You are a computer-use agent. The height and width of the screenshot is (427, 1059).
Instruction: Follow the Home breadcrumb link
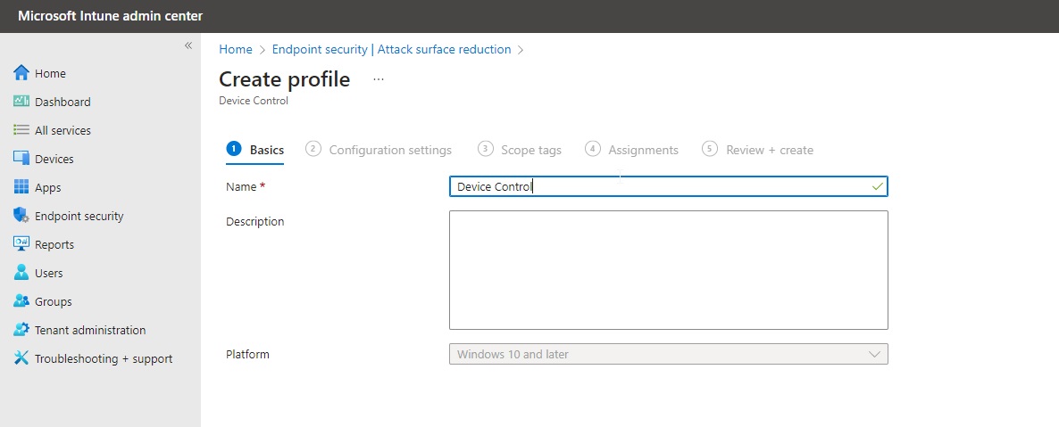point(236,49)
